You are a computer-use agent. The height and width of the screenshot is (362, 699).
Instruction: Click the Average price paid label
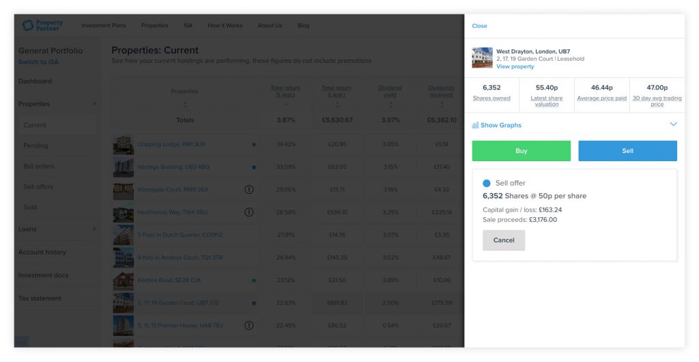tap(602, 98)
